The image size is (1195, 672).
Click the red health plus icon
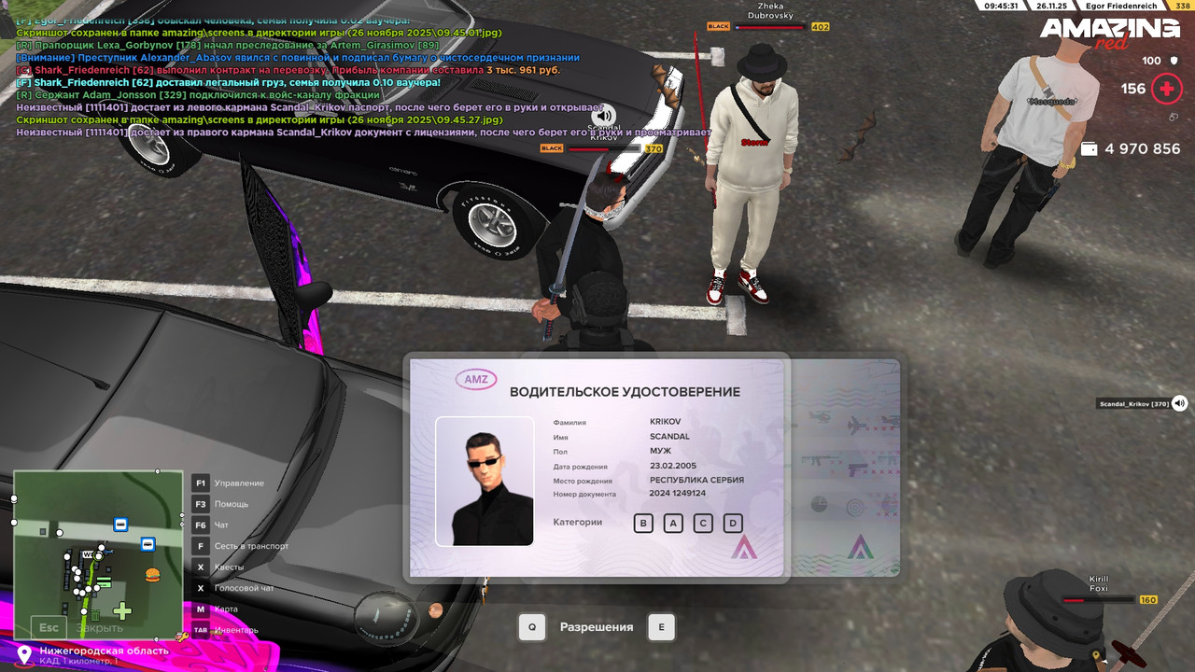pyautogui.click(x=1166, y=90)
